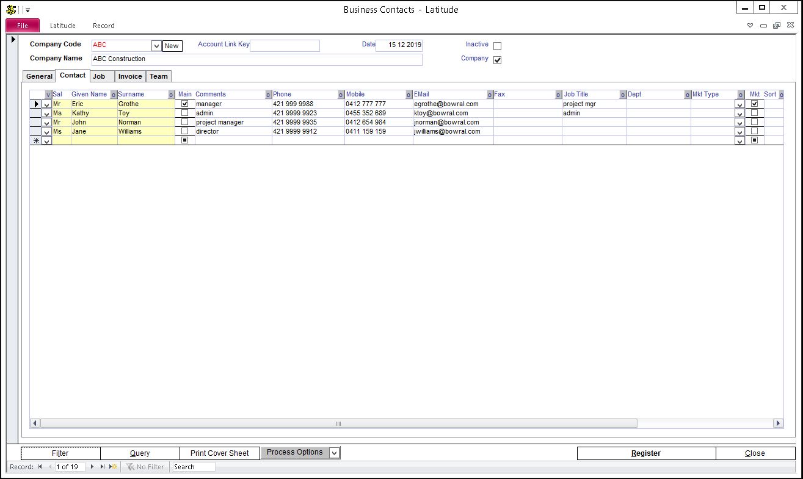Collapse the ribbon using heart-shaped arrow icon
The height and width of the screenshot is (479, 803).
point(750,26)
